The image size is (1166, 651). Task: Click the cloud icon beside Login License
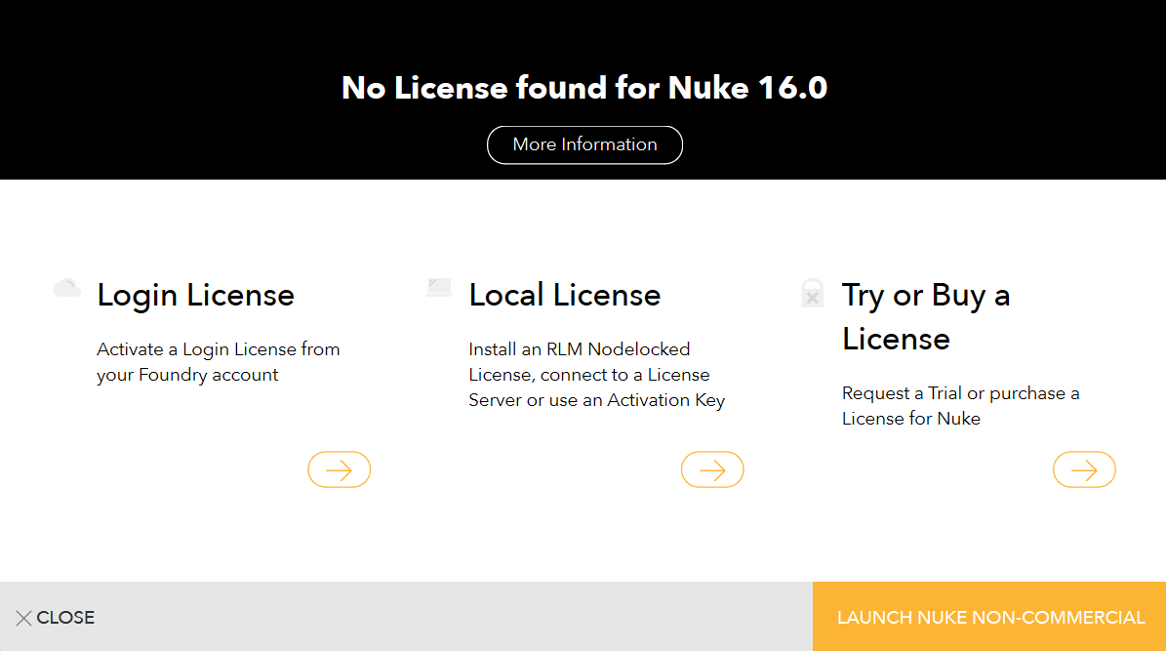coord(67,288)
